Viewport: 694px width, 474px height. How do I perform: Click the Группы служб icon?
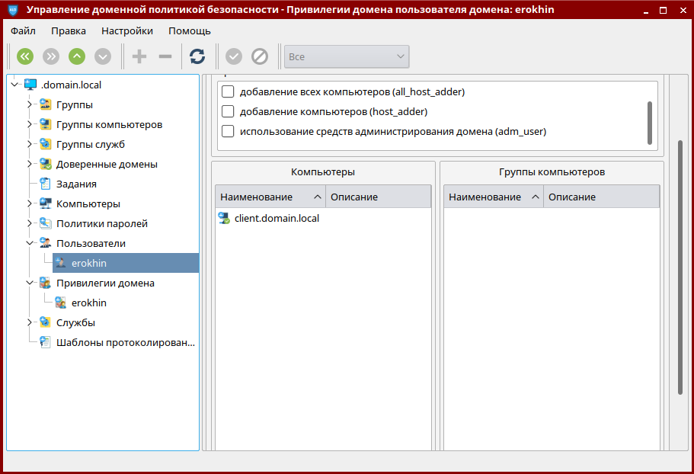pyautogui.click(x=45, y=144)
